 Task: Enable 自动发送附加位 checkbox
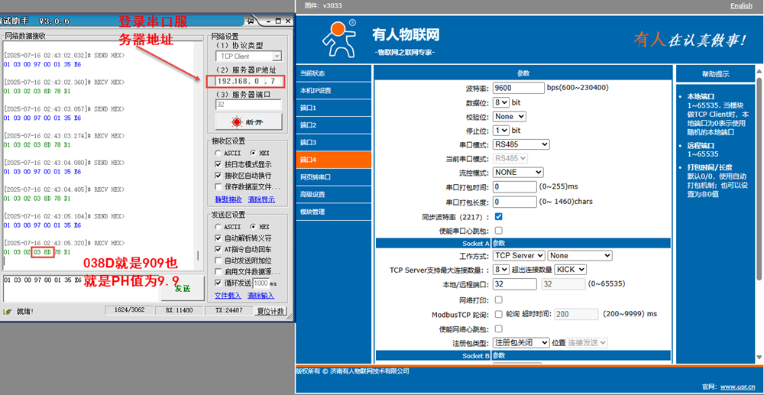(219, 261)
